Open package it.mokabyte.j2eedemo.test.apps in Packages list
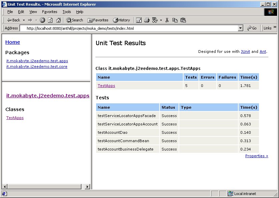The width and height of the screenshot is (279, 198). 37,61
